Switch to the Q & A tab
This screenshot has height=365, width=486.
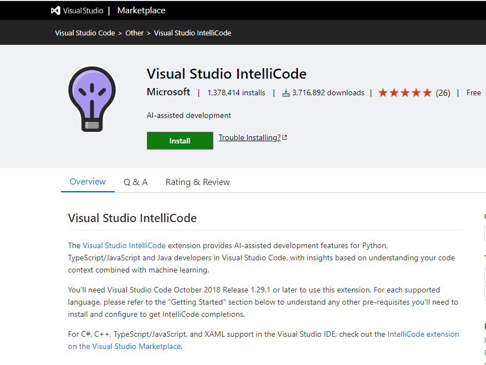click(135, 182)
